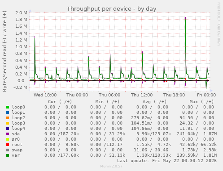Click the graph title 'Throughput per device - by day'
Viewport: 223px width, 171px height.
pos(111,9)
